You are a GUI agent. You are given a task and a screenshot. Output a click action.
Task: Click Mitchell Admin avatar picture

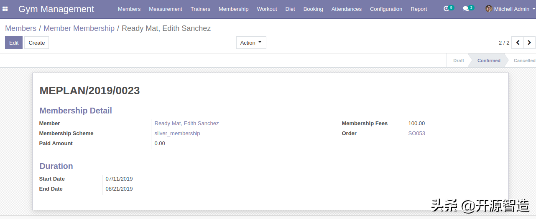point(488,9)
